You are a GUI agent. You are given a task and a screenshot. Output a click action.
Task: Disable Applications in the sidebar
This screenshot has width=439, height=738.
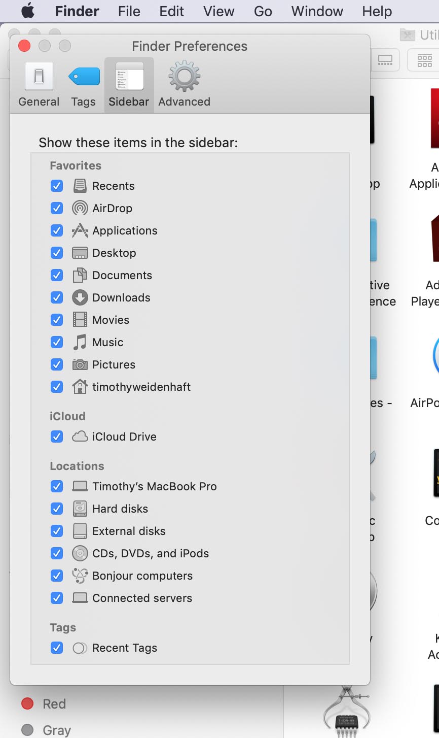57,230
